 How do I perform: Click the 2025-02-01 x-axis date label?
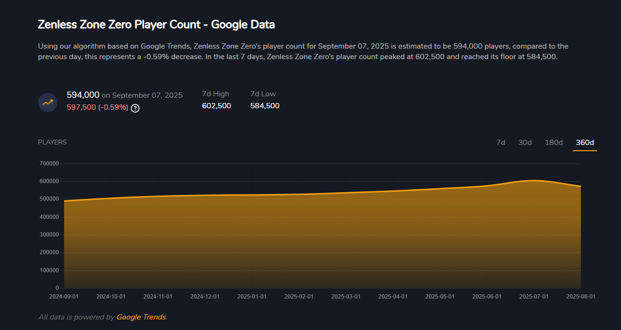[x=299, y=296]
